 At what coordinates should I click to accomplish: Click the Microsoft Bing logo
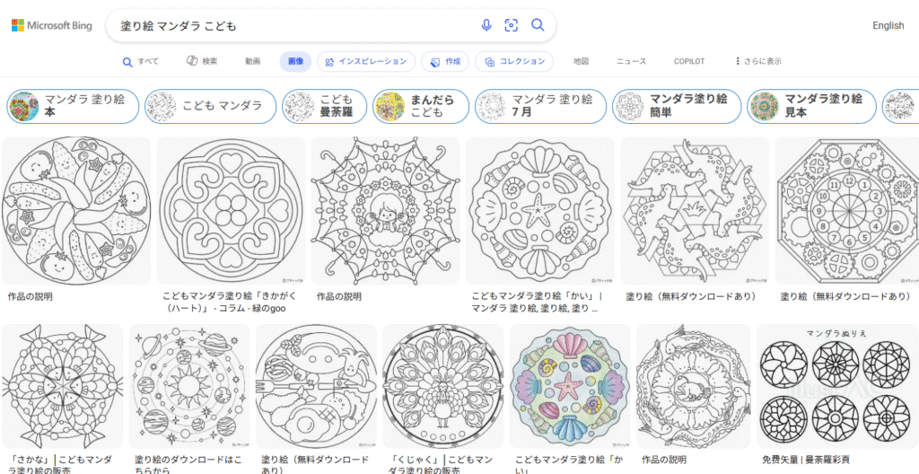[x=52, y=25]
